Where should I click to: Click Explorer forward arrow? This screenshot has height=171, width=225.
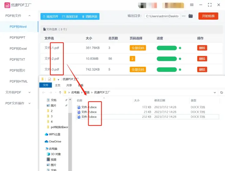pos(50,93)
